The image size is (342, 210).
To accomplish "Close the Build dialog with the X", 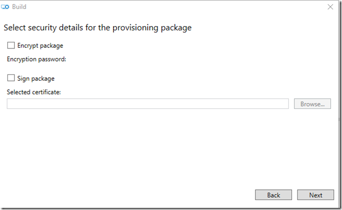I will tap(330, 7).
